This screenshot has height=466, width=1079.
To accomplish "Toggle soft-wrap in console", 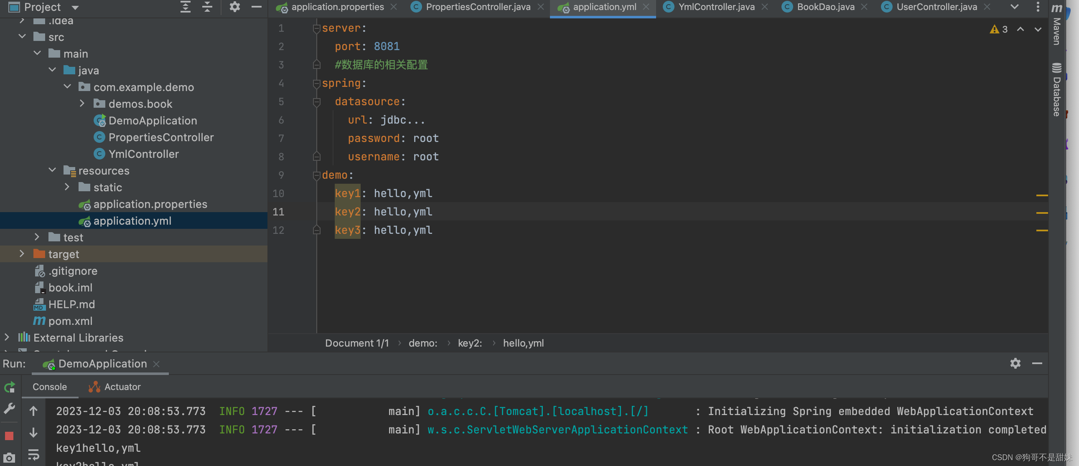I will [x=33, y=454].
